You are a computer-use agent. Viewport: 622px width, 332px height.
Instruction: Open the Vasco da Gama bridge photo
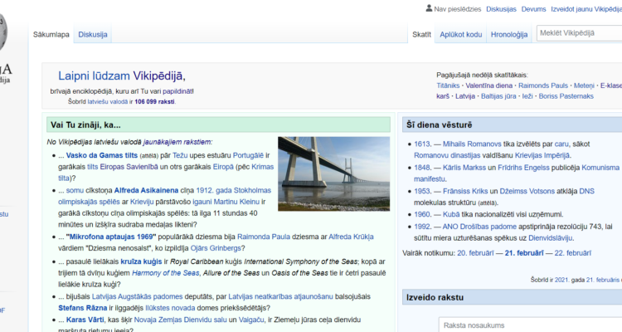click(x=333, y=173)
